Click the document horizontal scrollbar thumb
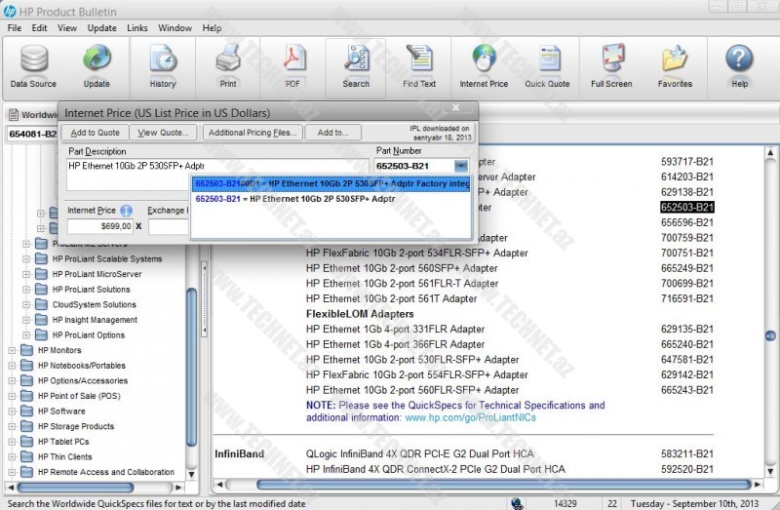Screen dimensions: 780x510 503,484
